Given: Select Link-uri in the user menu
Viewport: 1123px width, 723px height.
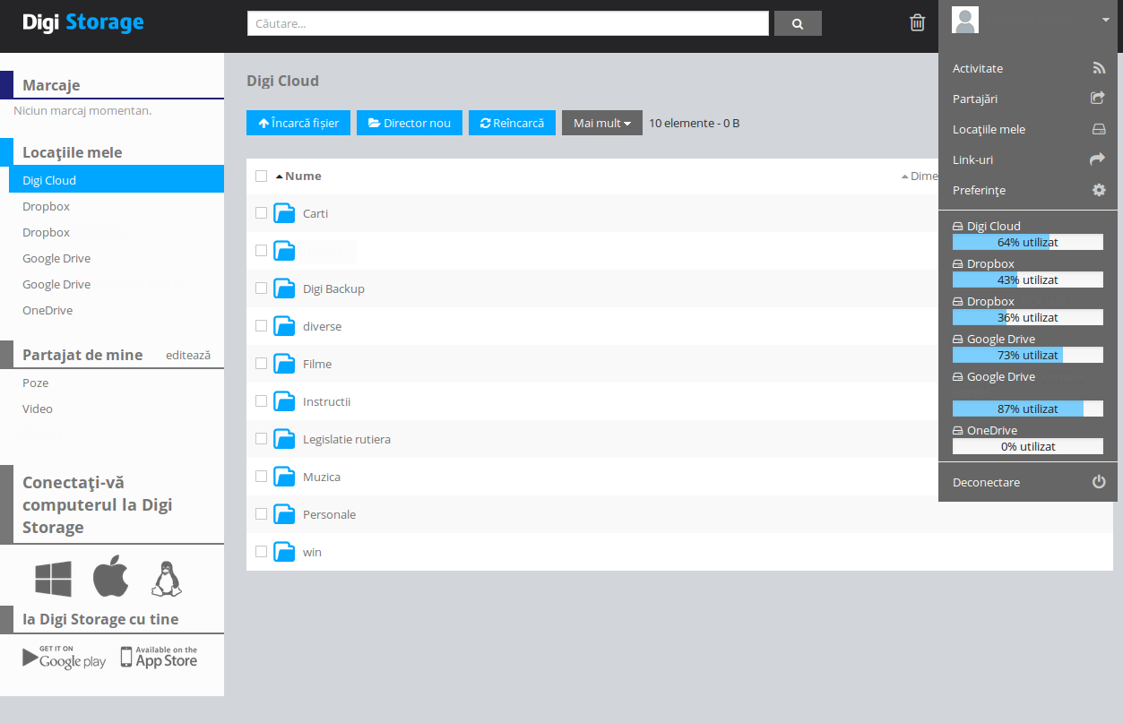Looking at the screenshot, I should pyautogui.click(x=972, y=159).
